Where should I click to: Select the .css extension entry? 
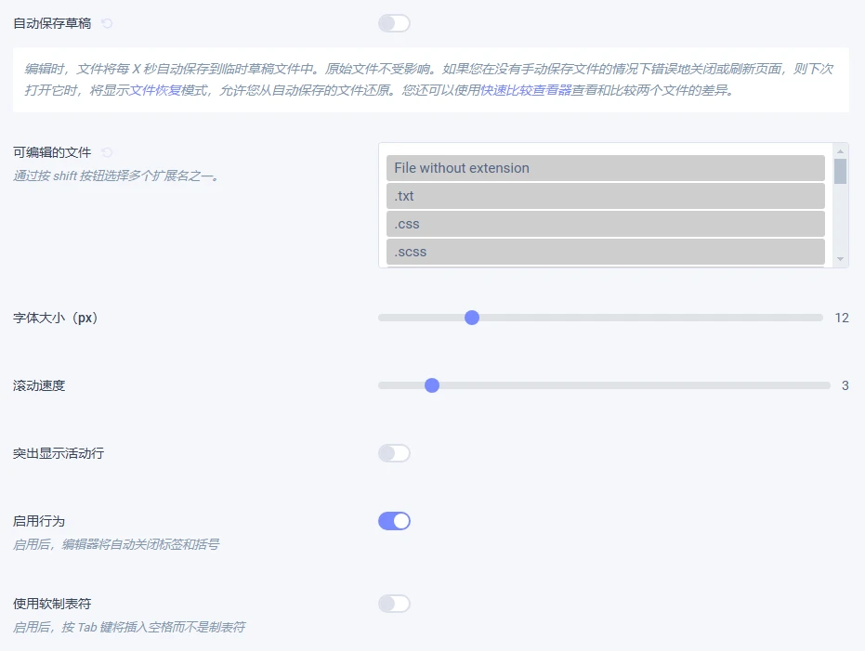click(604, 223)
